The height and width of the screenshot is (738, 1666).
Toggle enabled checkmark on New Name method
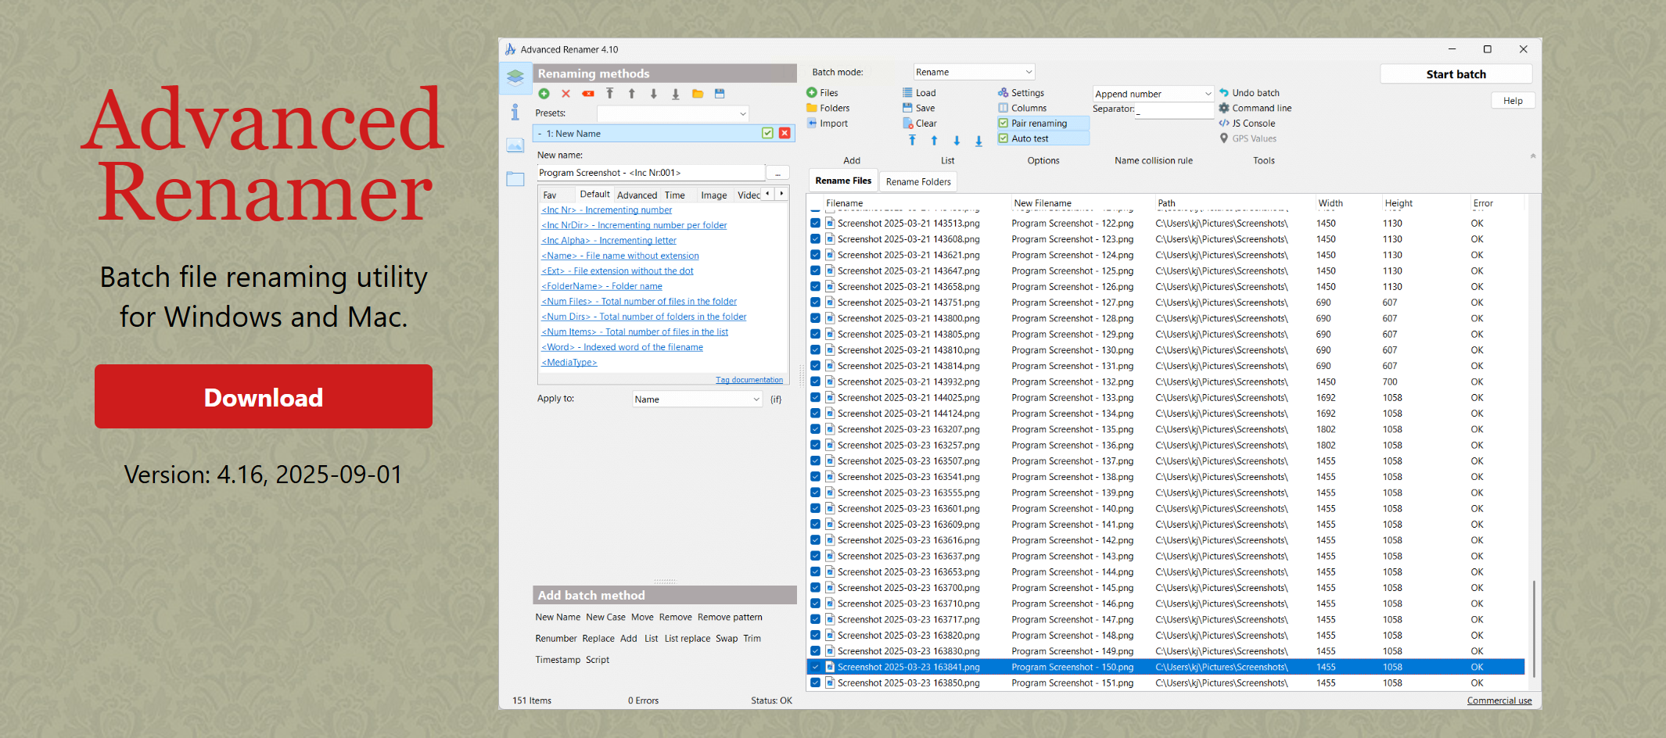[767, 134]
